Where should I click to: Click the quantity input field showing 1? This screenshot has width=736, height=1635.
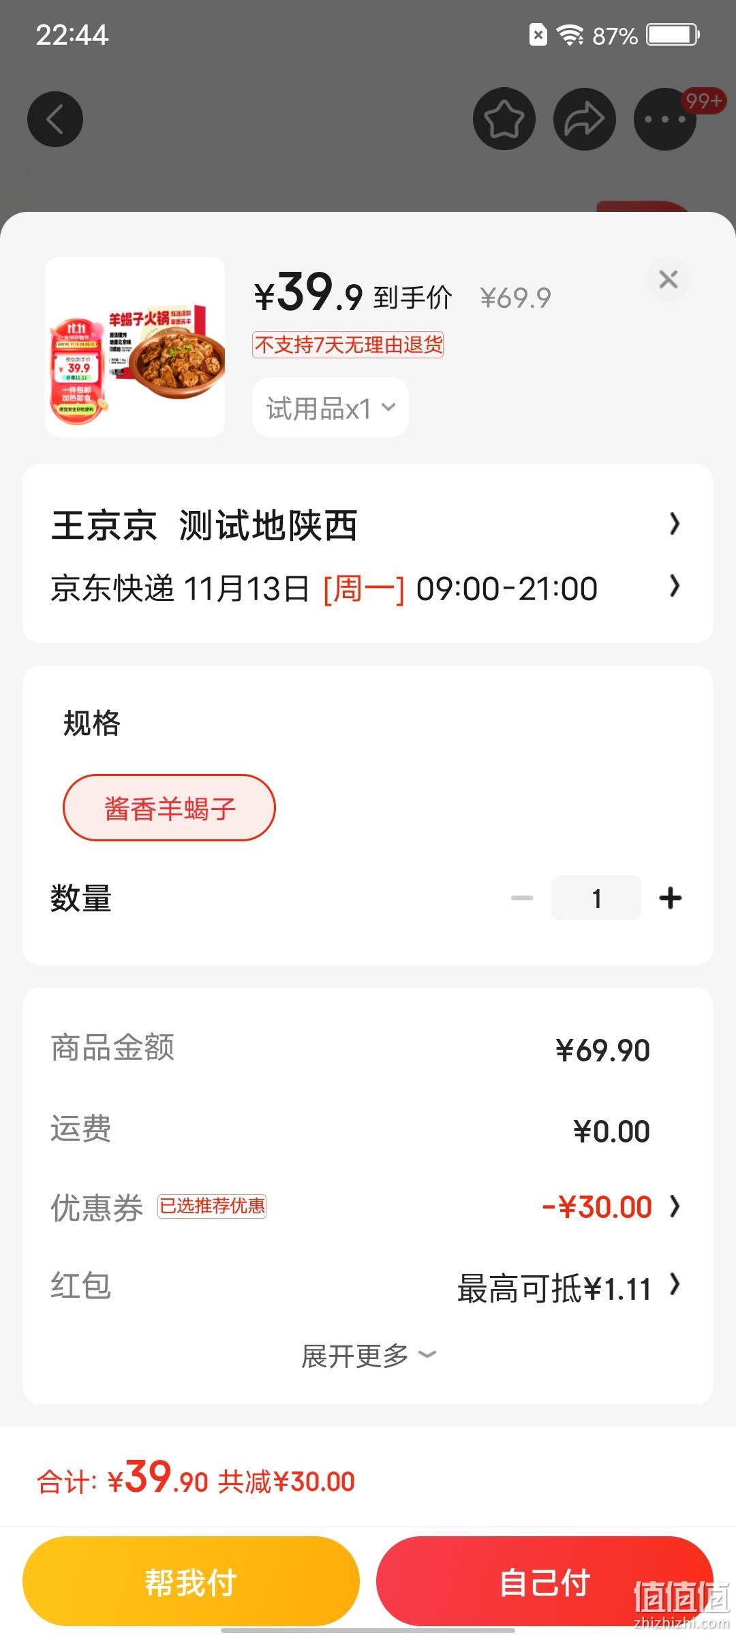(x=596, y=898)
